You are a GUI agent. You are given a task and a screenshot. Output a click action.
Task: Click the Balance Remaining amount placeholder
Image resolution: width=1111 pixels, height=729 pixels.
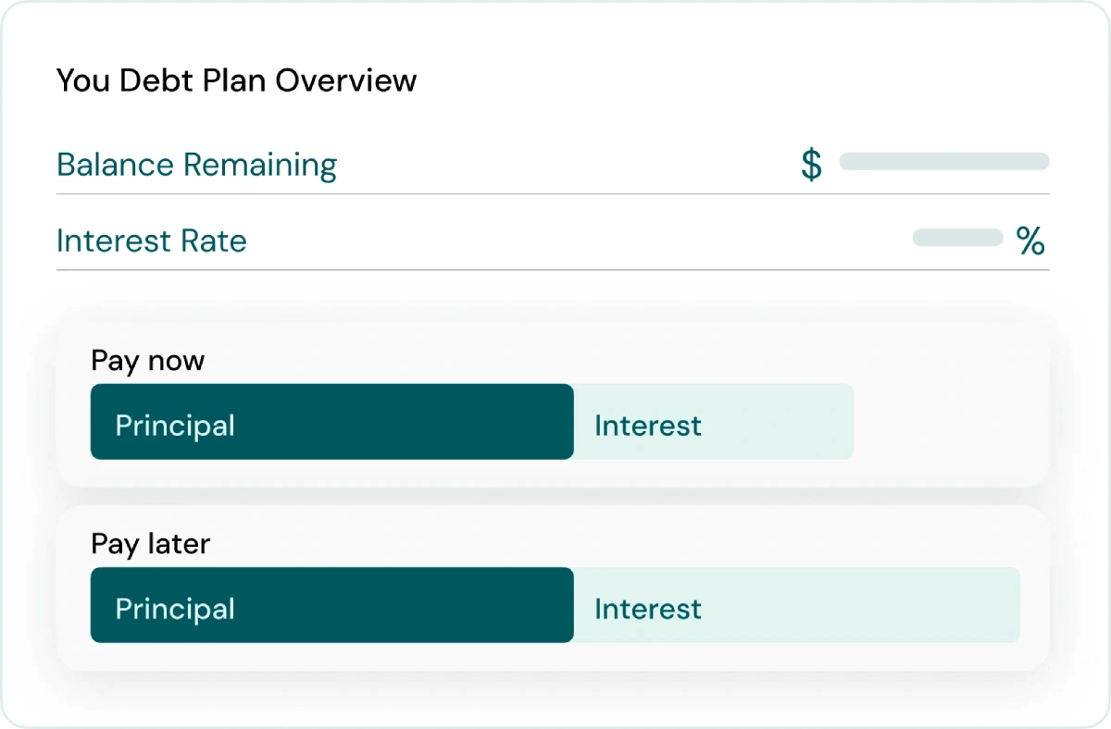943,162
